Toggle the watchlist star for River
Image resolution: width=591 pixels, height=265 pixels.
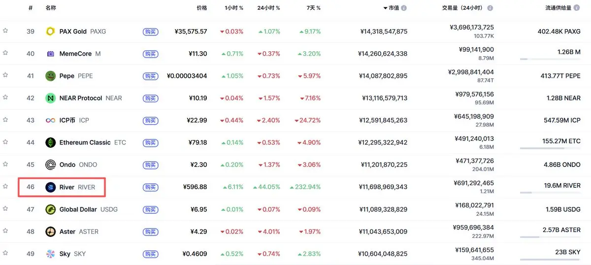(x=5, y=186)
